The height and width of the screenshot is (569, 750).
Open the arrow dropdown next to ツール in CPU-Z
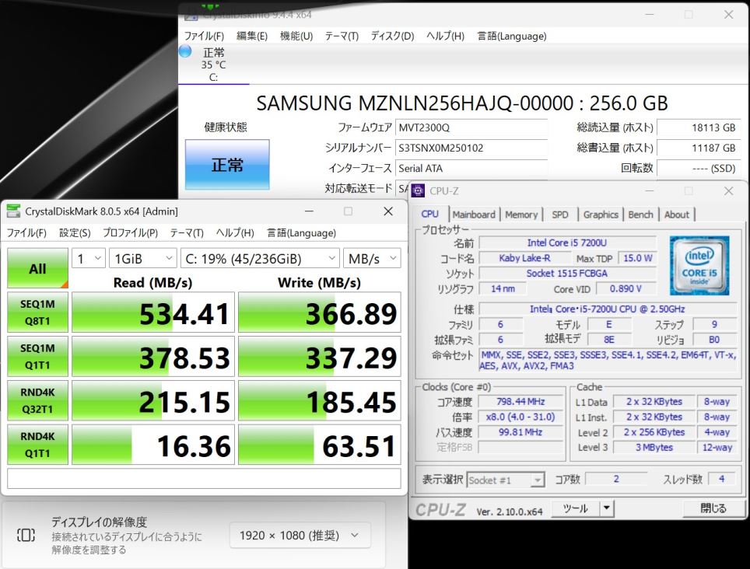point(607,508)
